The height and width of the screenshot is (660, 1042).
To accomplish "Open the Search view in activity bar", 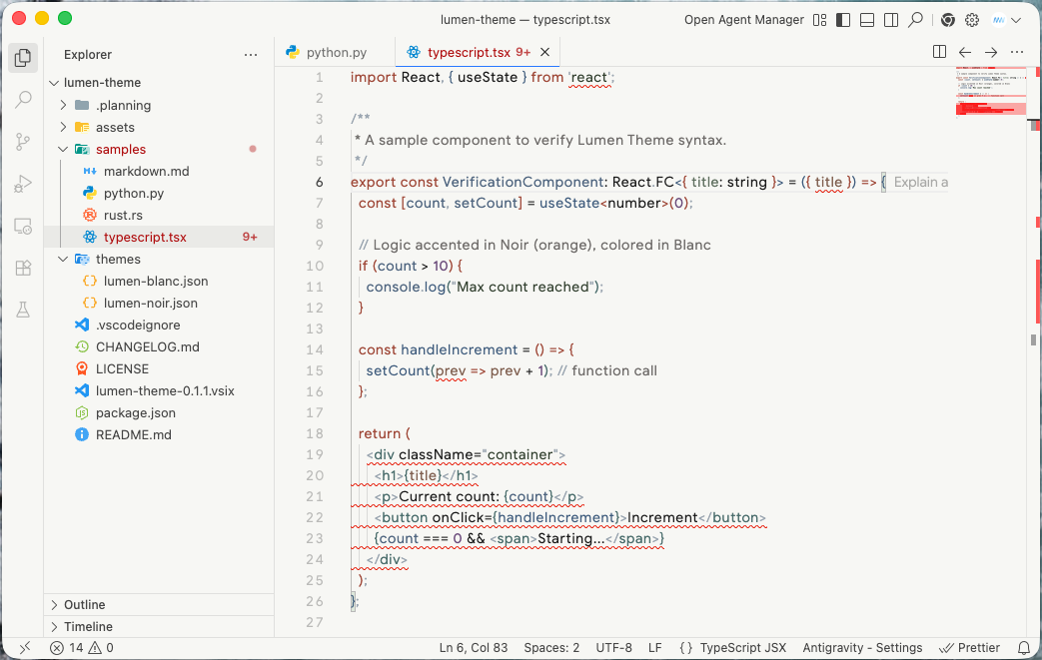I will 23,100.
